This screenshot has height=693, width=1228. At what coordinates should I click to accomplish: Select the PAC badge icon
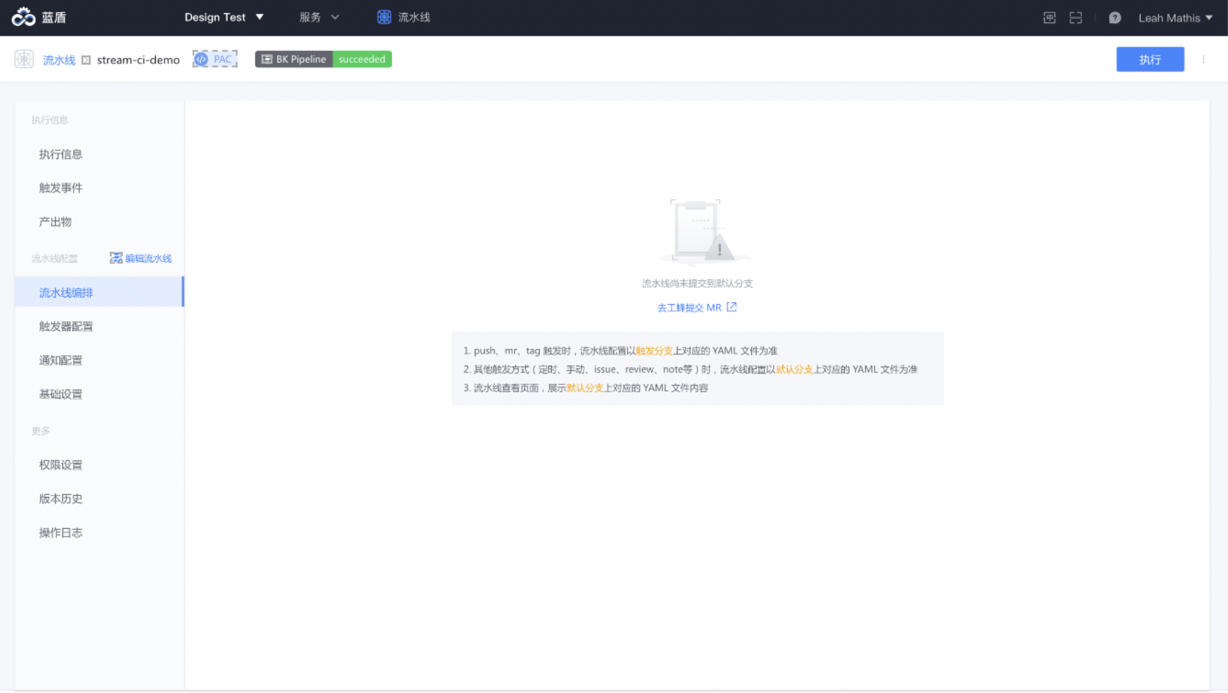[x=214, y=58]
